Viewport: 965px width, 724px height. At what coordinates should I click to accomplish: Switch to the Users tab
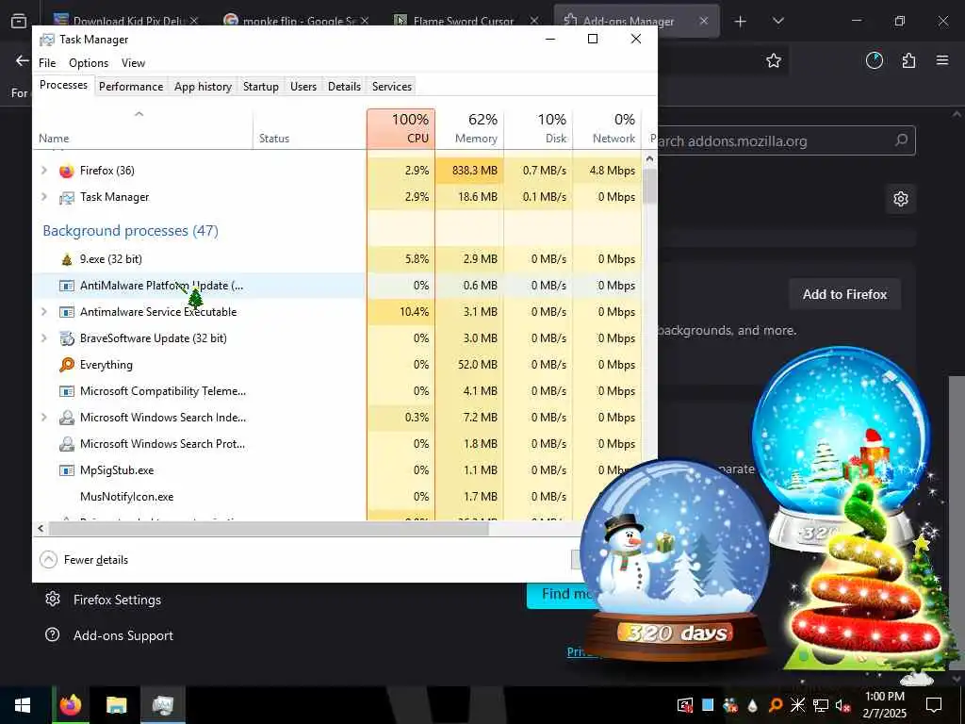tap(303, 86)
